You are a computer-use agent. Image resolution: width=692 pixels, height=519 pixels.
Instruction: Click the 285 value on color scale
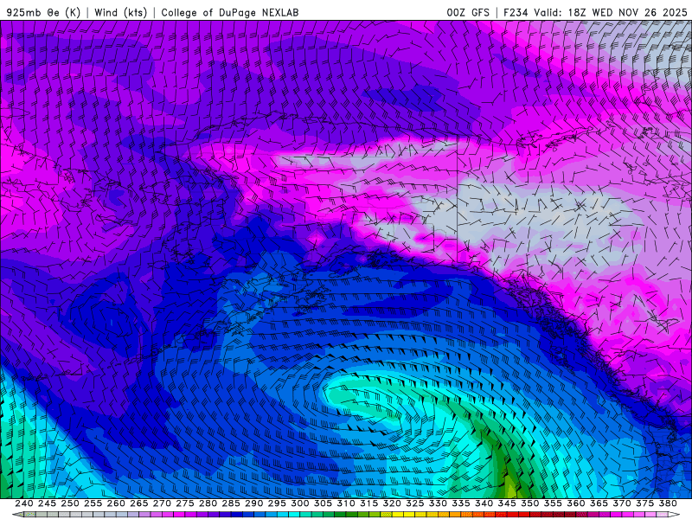coord(231,503)
